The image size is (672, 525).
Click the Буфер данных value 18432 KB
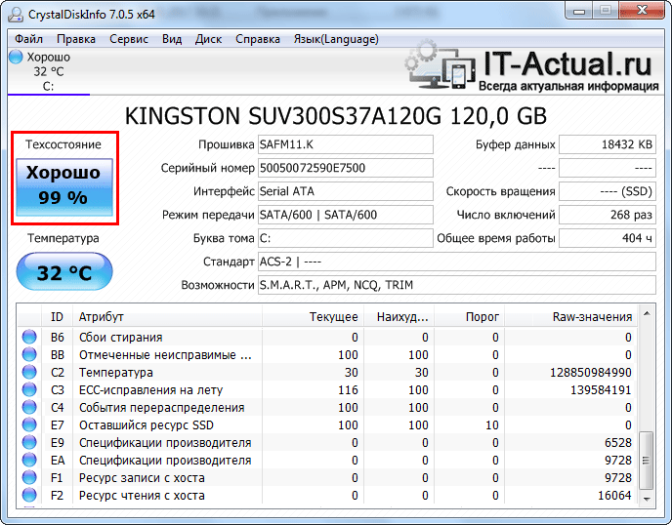tap(608, 144)
